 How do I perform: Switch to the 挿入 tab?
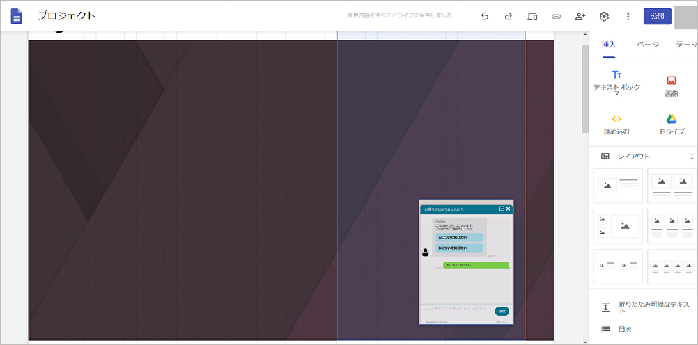(x=609, y=45)
